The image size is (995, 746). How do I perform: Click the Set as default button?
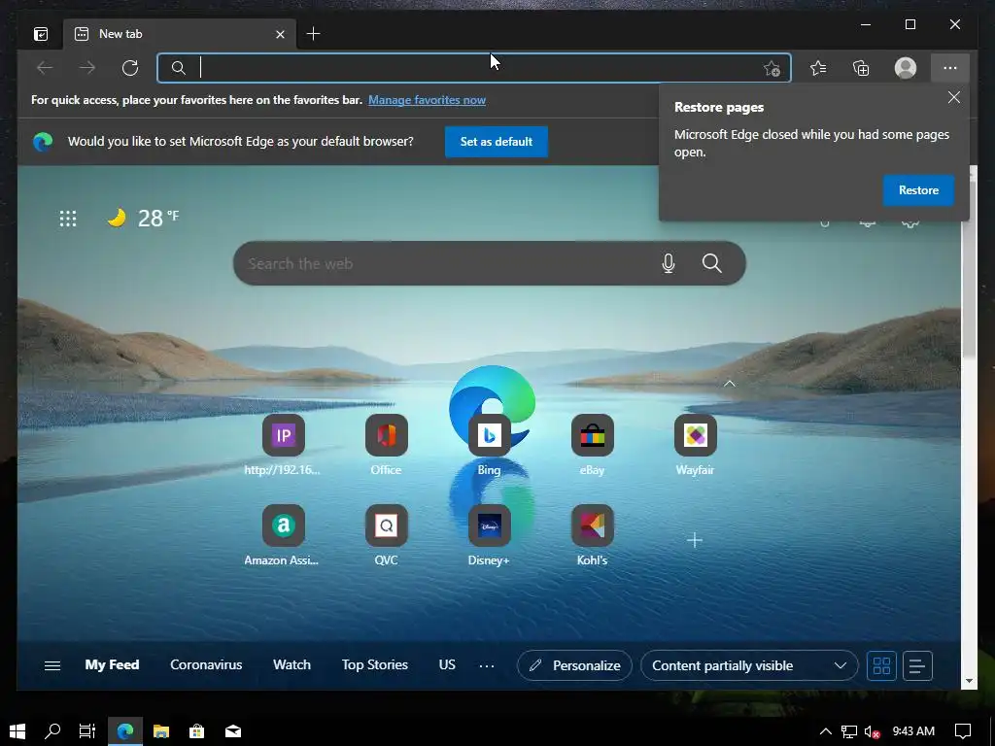coord(497,142)
